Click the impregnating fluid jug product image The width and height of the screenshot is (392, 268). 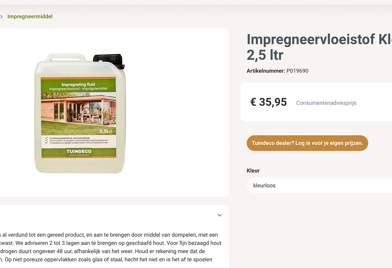click(80, 113)
